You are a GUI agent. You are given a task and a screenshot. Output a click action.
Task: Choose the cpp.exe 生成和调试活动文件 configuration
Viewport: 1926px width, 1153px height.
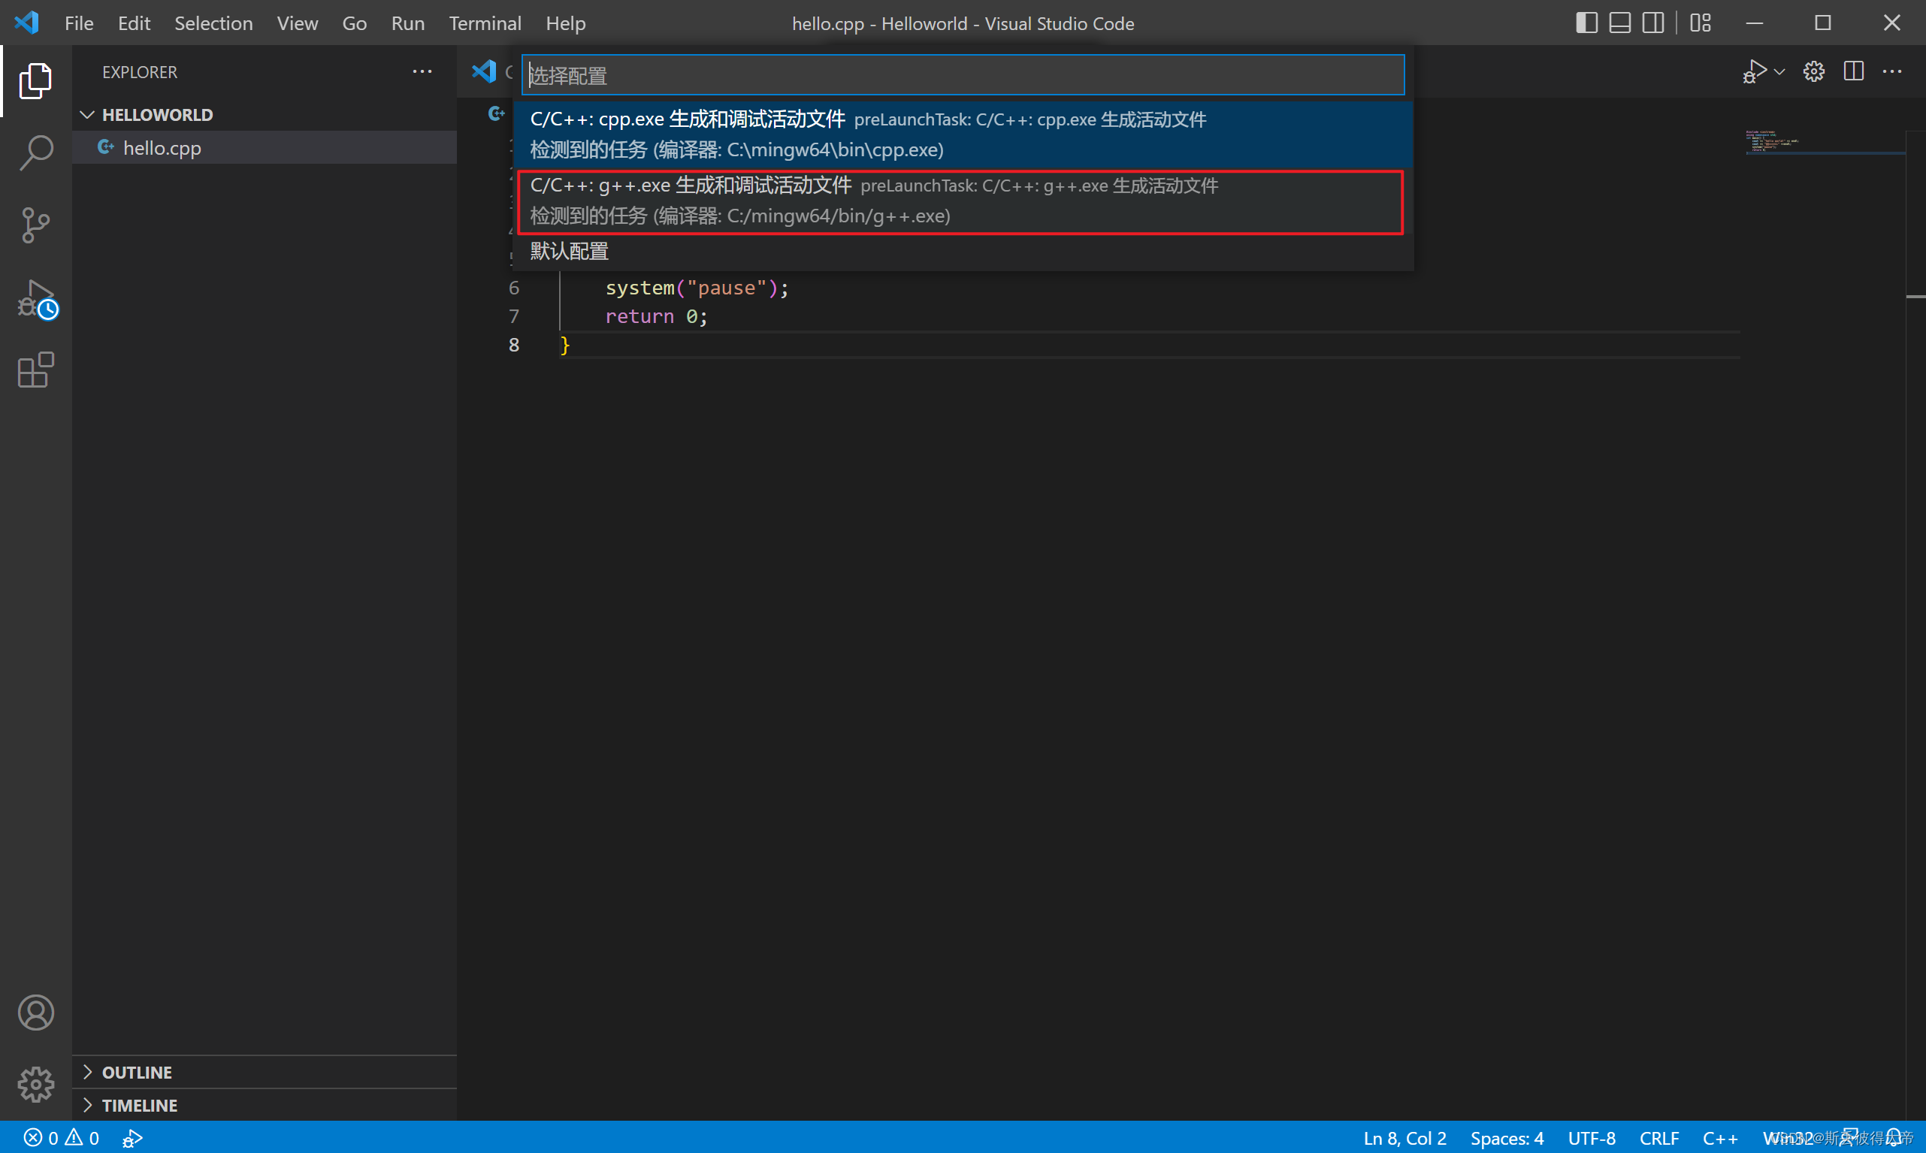pos(963,134)
